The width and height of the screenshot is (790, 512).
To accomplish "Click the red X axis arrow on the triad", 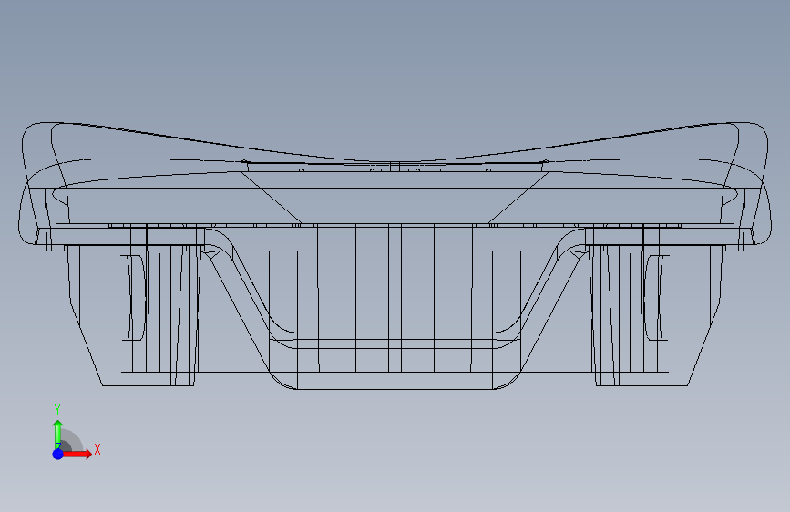I will pos(77,454).
